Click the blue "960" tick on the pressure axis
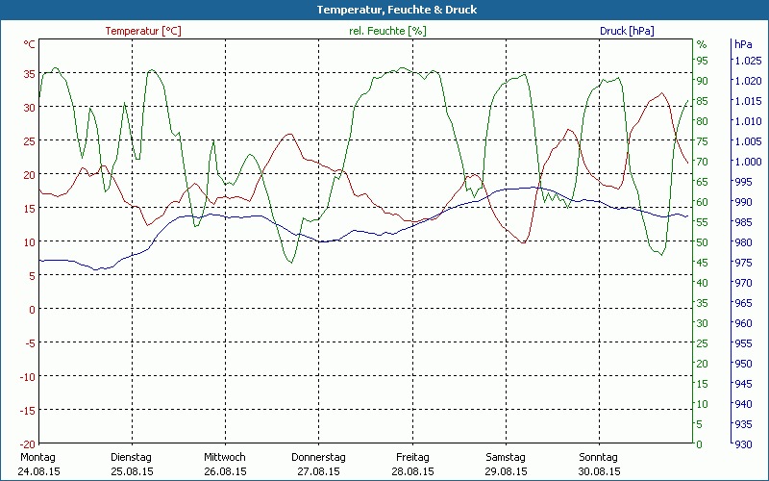Screen dimensions: 769x481 (x=743, y=323)
